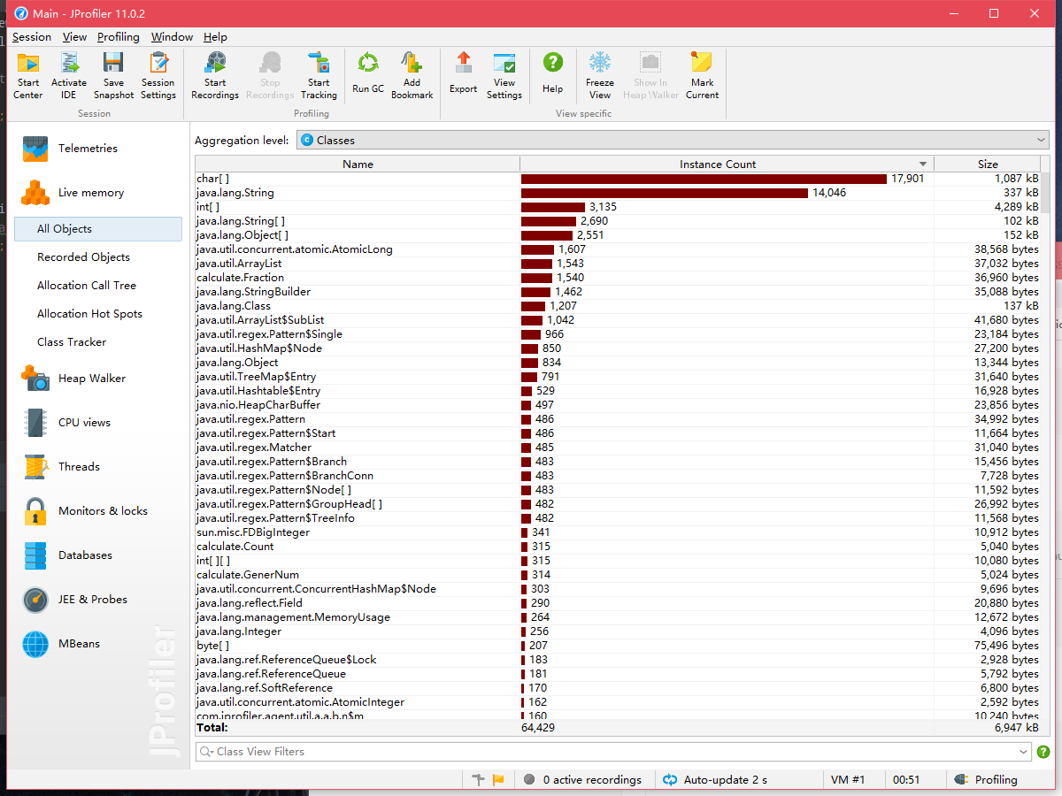Image resolution: width=1062 pixels, height=796 pixels.
Task: Sort by the Instance Count column header
Action: (x=727, y=164)
